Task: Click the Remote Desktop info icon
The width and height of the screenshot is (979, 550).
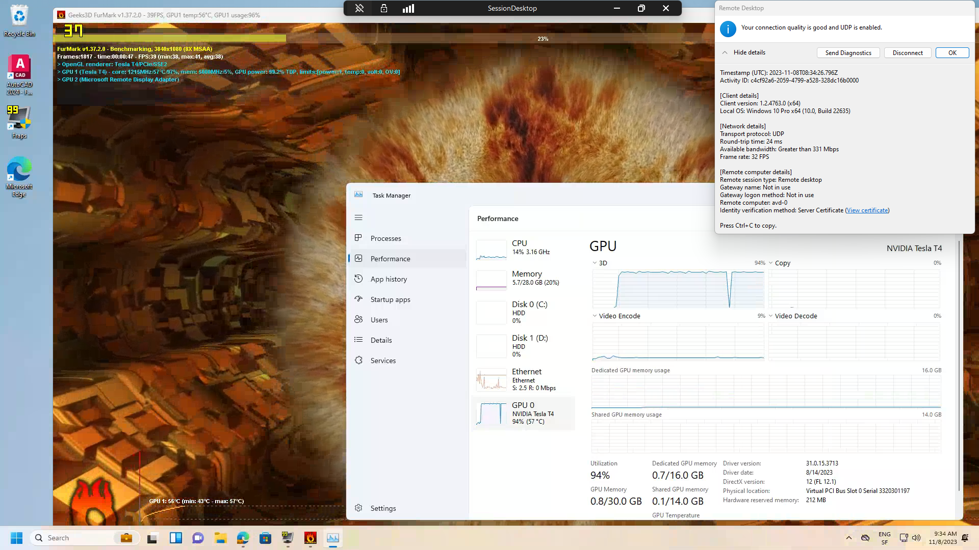Action: point(728,29)
